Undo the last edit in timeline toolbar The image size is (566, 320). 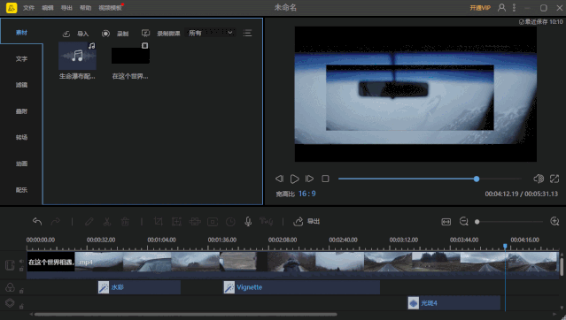[37, 221]
